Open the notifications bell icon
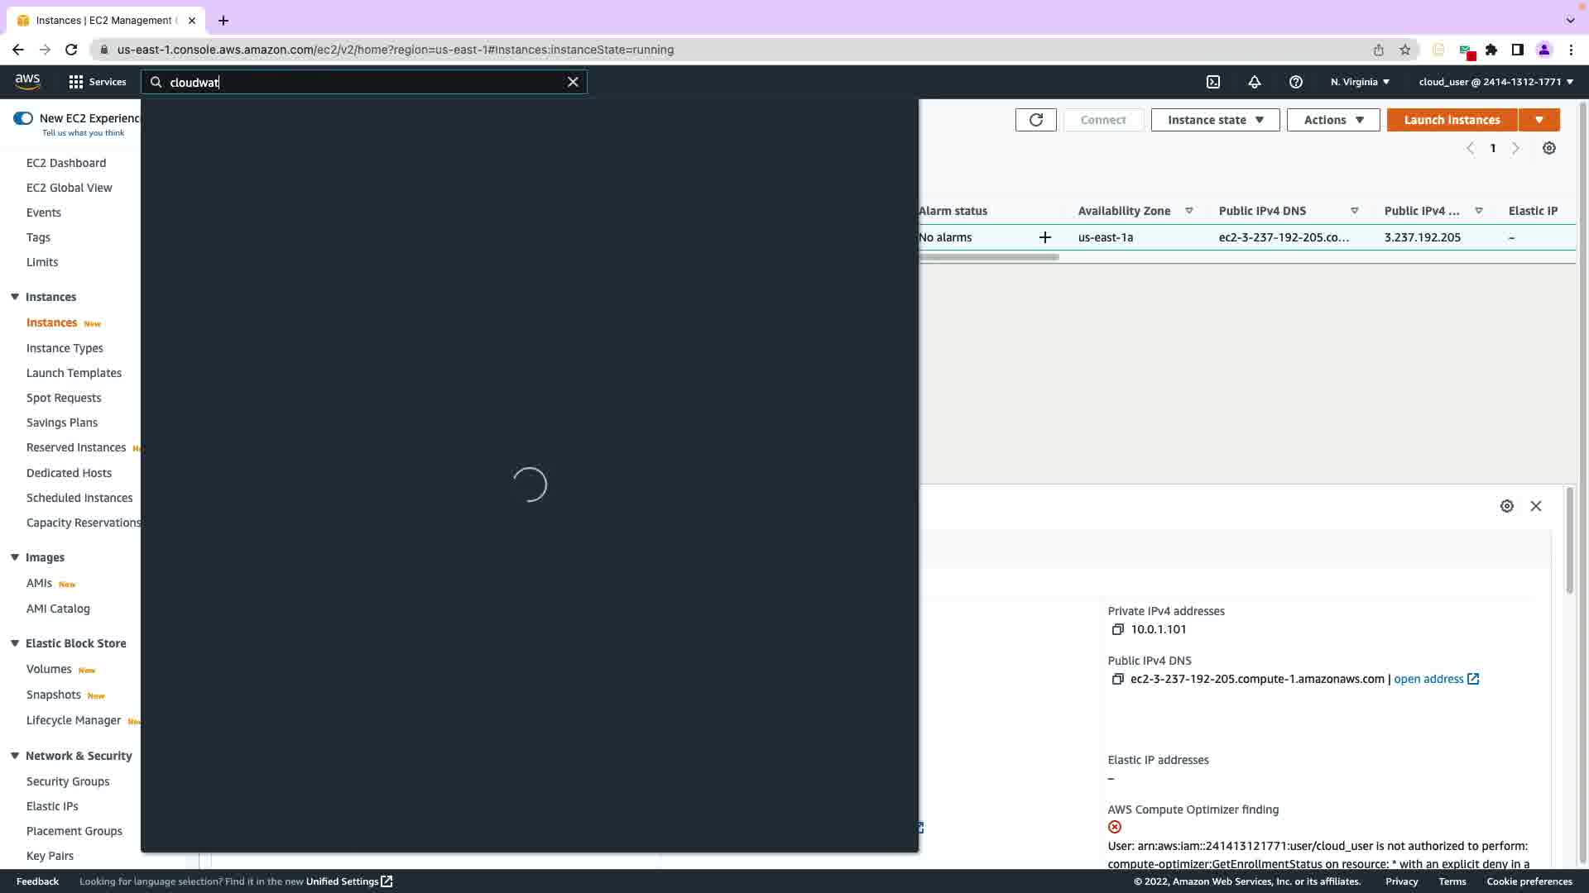Screen dimensions: 1589x893 [x=1255, y=82]
